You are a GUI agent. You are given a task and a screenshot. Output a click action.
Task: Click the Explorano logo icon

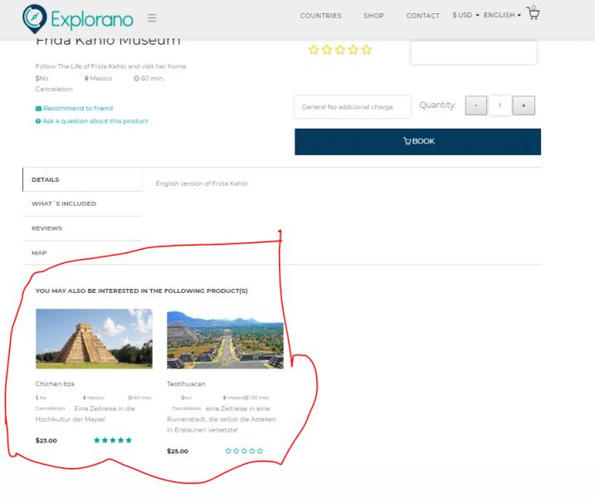point(34,17)
